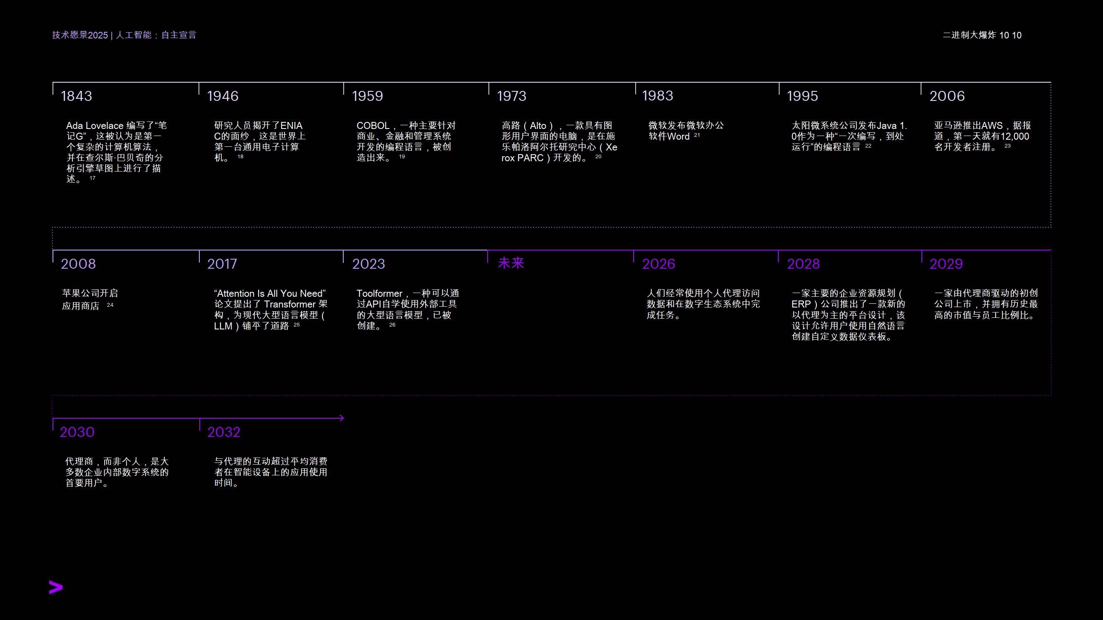Select the 2006 AWS year heading
1103x620 pixels.
click(x=947, y=96)
